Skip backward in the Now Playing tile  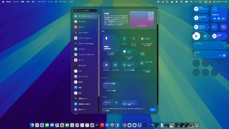(x=214, y=19)
